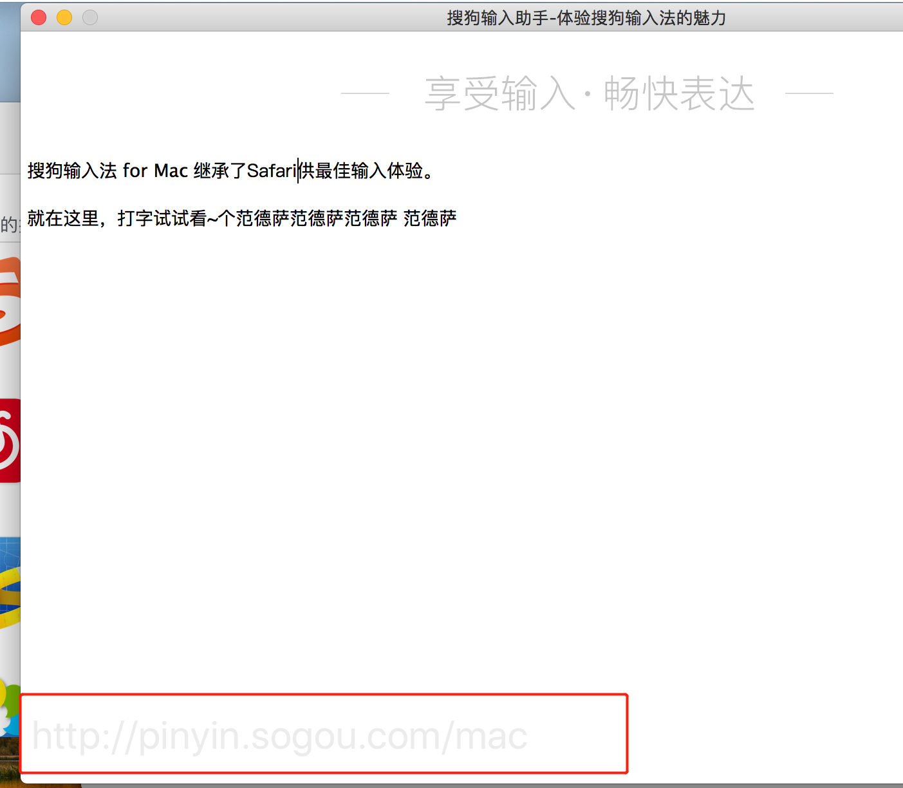This screenshot has width=903, height=788.
Task: Click the text line starting 就在这里，打字试试看
Action: coord(242,218)
